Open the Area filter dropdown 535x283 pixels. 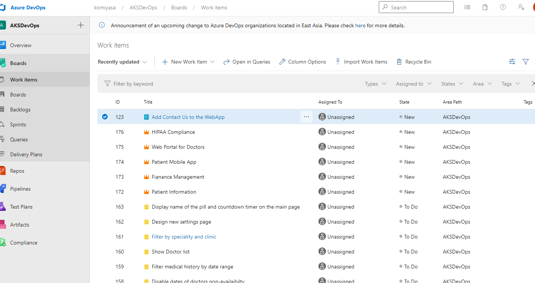pyautogui.click(x=482, y=84)
